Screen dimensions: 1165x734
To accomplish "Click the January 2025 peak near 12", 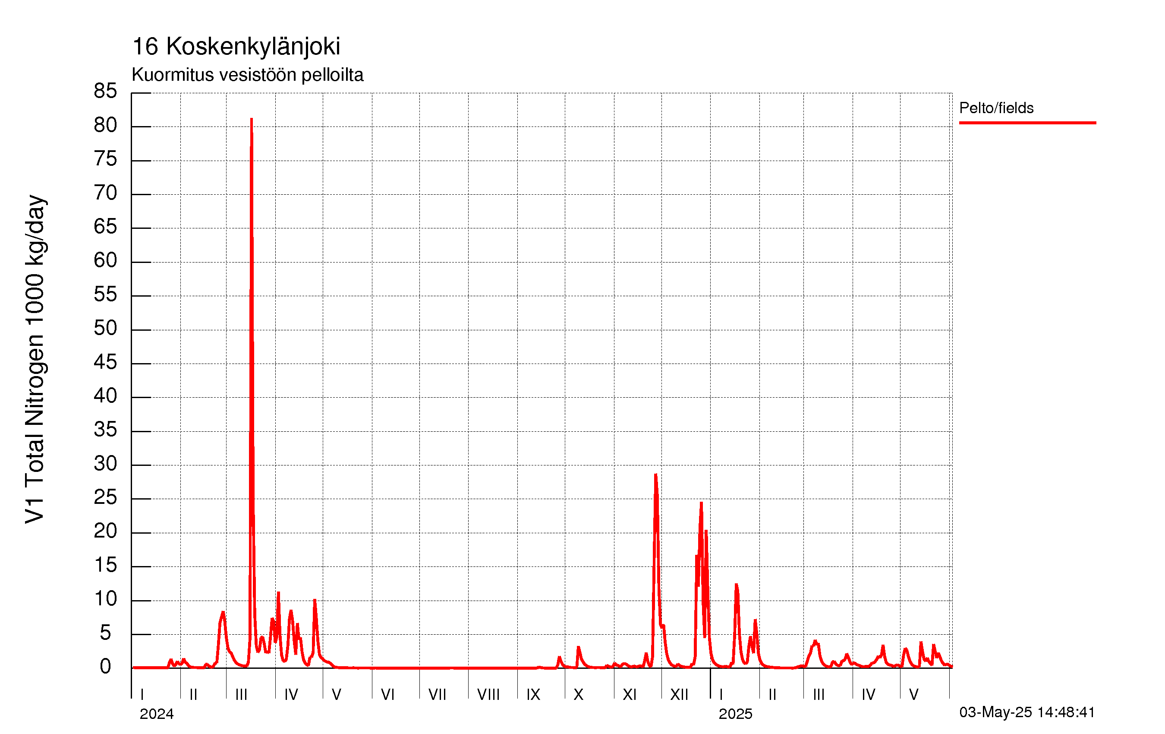I will coord(737,585).
